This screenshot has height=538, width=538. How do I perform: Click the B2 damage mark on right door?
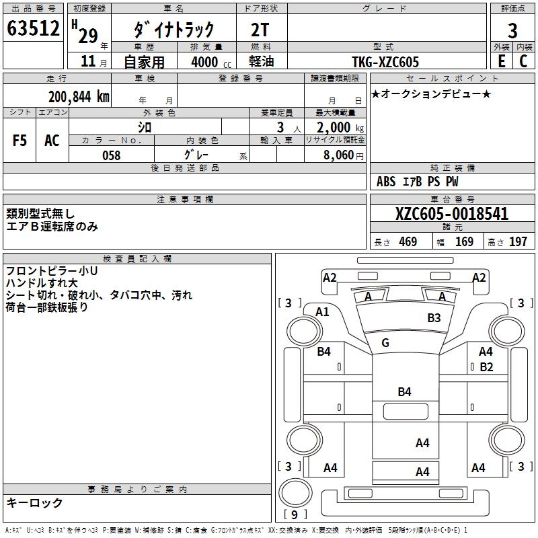(486, 367)
